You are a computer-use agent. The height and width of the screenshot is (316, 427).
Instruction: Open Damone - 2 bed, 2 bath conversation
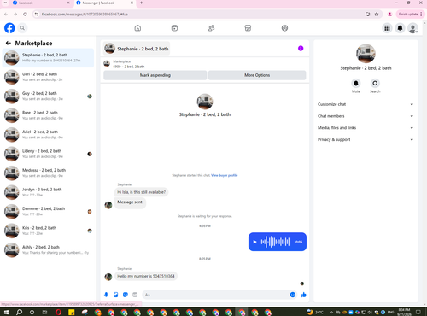click(48, 212)
